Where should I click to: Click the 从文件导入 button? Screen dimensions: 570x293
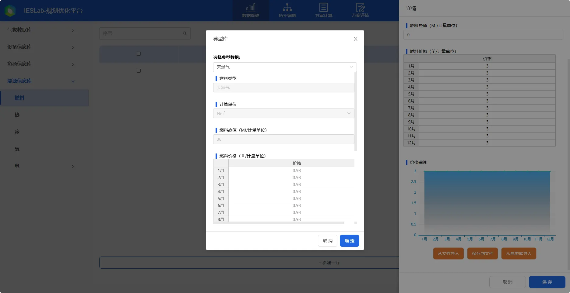coord(448,253)
